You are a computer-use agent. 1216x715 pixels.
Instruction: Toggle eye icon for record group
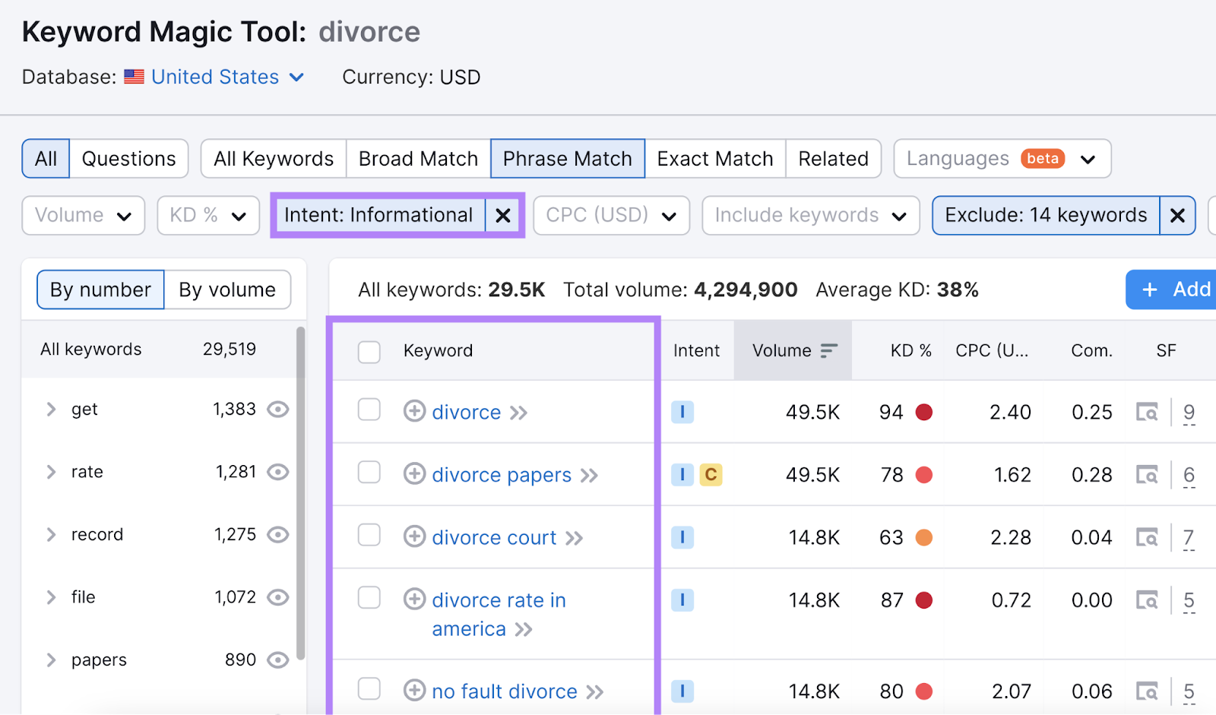278,535
